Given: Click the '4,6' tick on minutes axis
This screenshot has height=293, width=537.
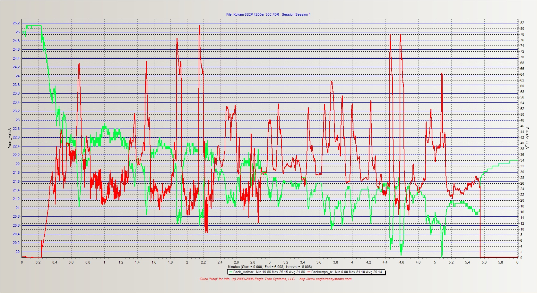Looking at the screenshot, I should pyautogui.click(x=402, y=262).
